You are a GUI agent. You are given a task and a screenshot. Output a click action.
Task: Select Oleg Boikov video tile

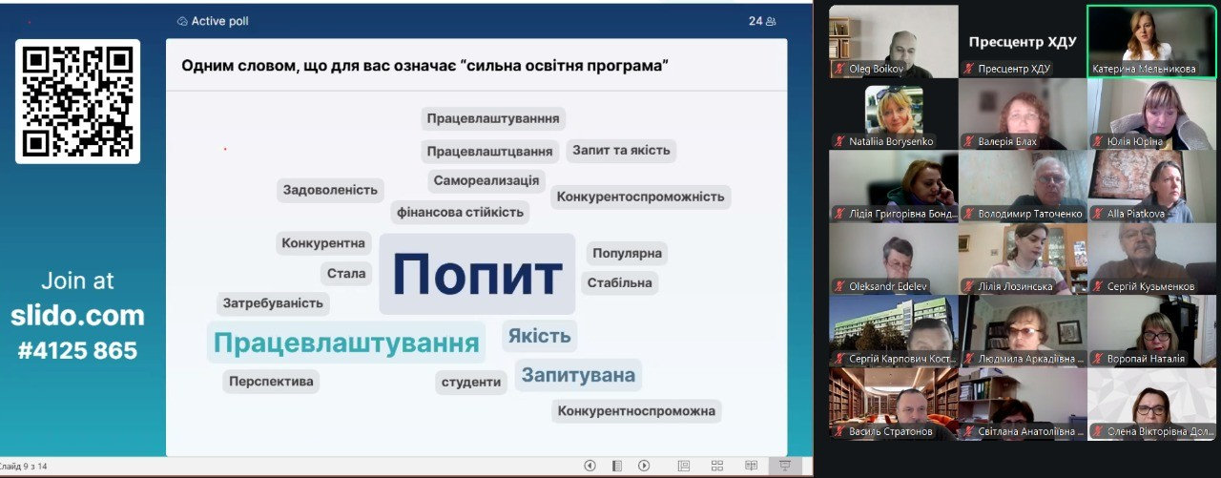pos(893,41)
